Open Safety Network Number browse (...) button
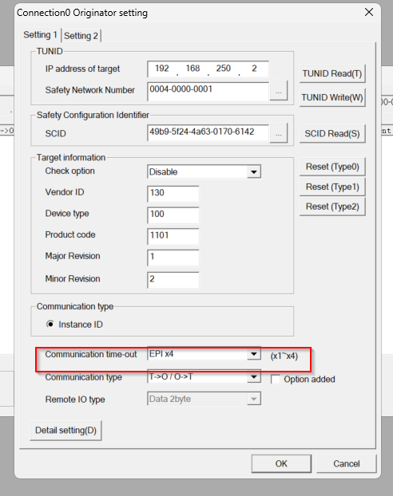Image resolution: width=393 pixels, height=496 pixels. click(279, 91)
